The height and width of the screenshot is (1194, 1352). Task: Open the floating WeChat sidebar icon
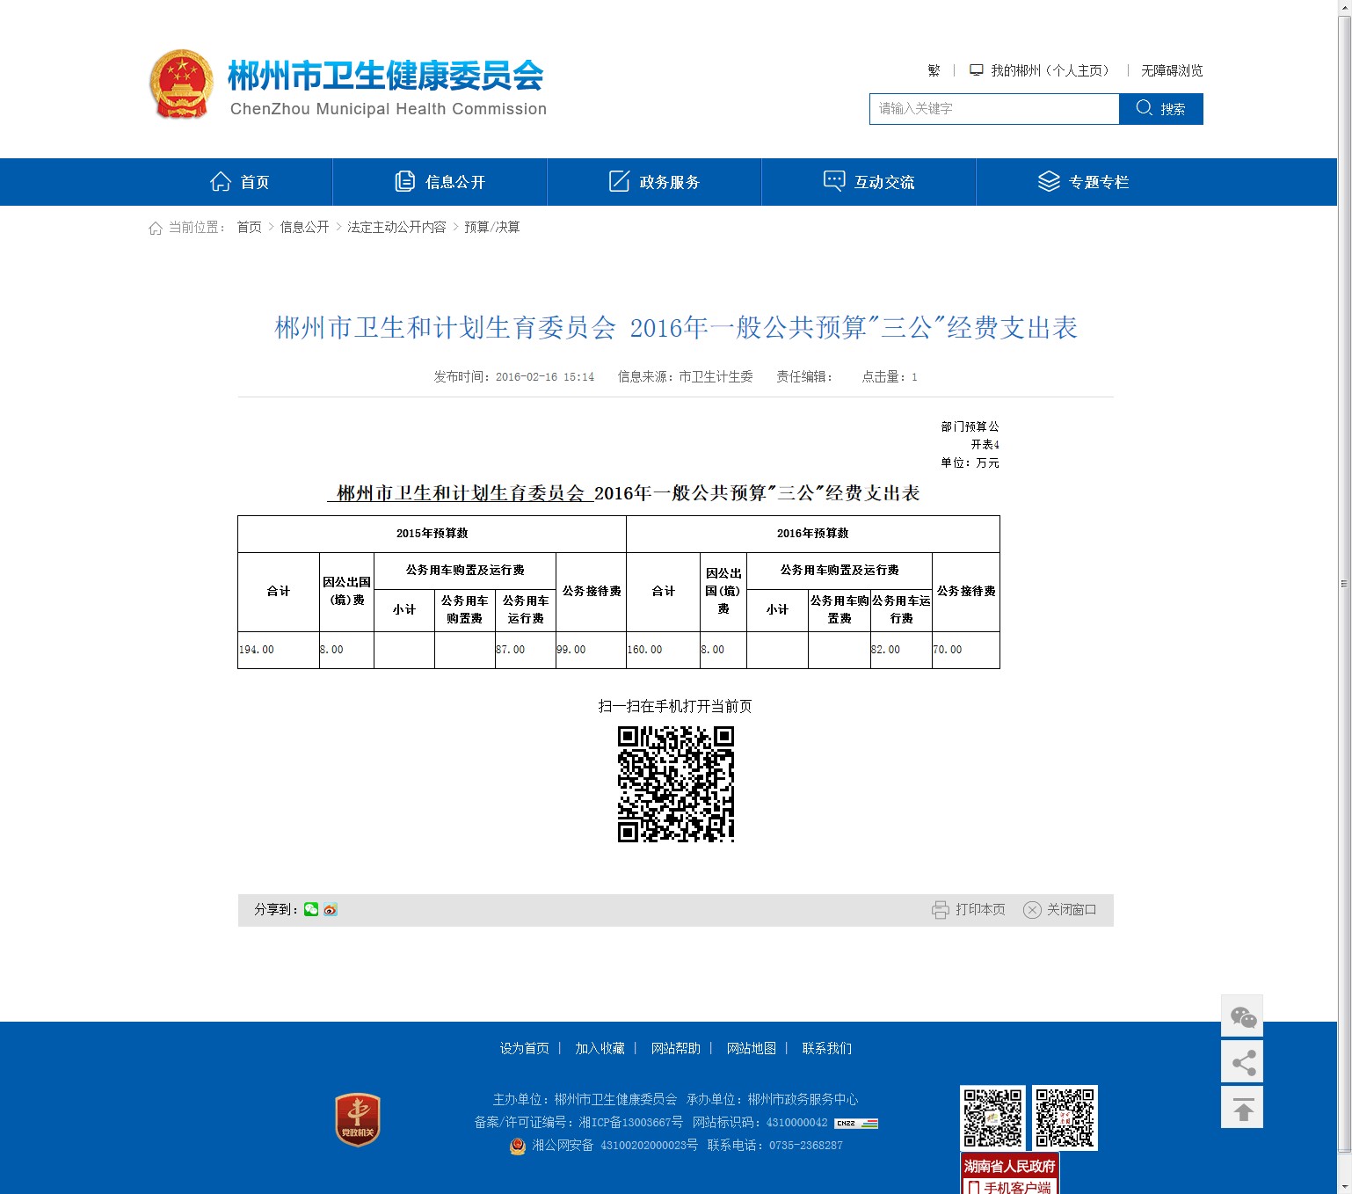(1242, 1017)
